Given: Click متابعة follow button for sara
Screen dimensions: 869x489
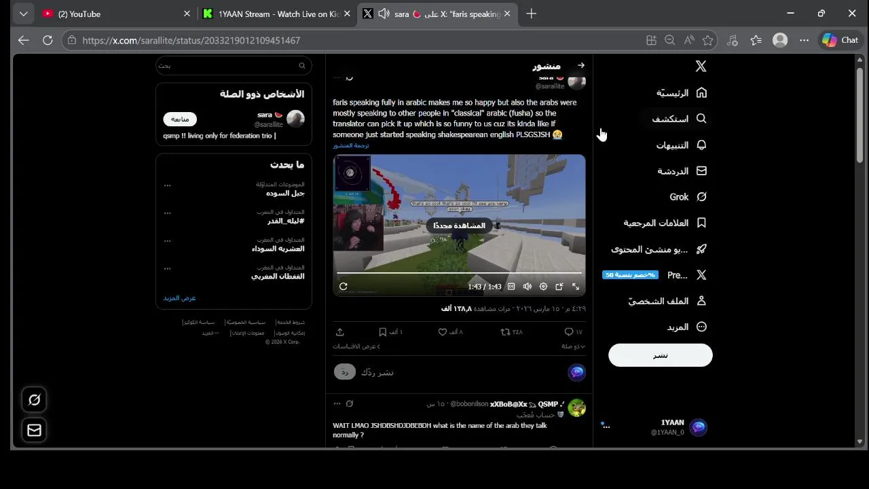Looking at the screenshot, I should pos(180,119).
